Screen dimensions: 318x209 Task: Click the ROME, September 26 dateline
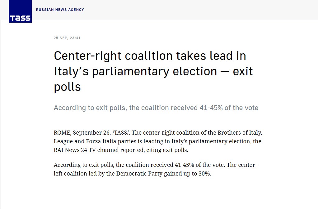[x=82, y=133]
